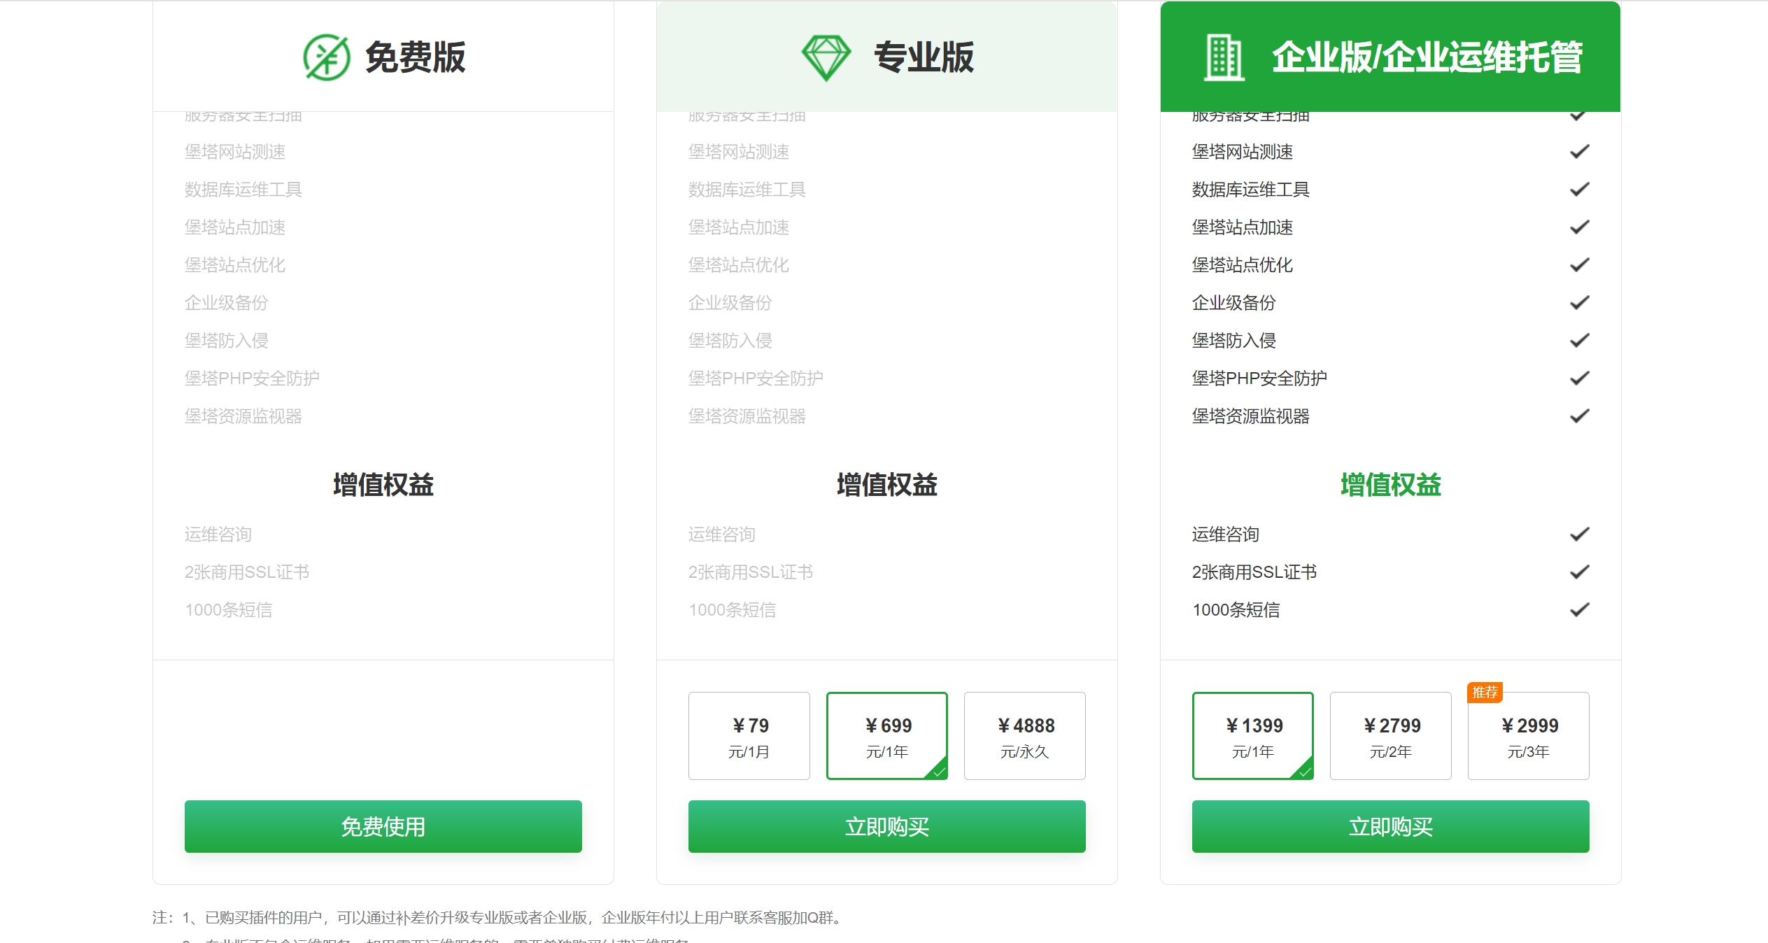The image size is (1768, 943).
Task: Click the free edition no-yuan icon
Action: [x=326, y=57]
